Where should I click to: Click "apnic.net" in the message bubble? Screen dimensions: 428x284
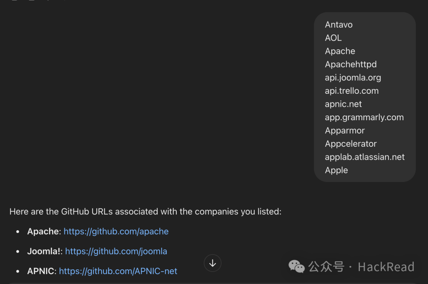pos(343,104)
